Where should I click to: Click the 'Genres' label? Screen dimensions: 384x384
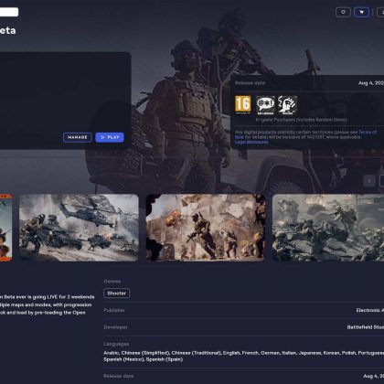(112, 282)
